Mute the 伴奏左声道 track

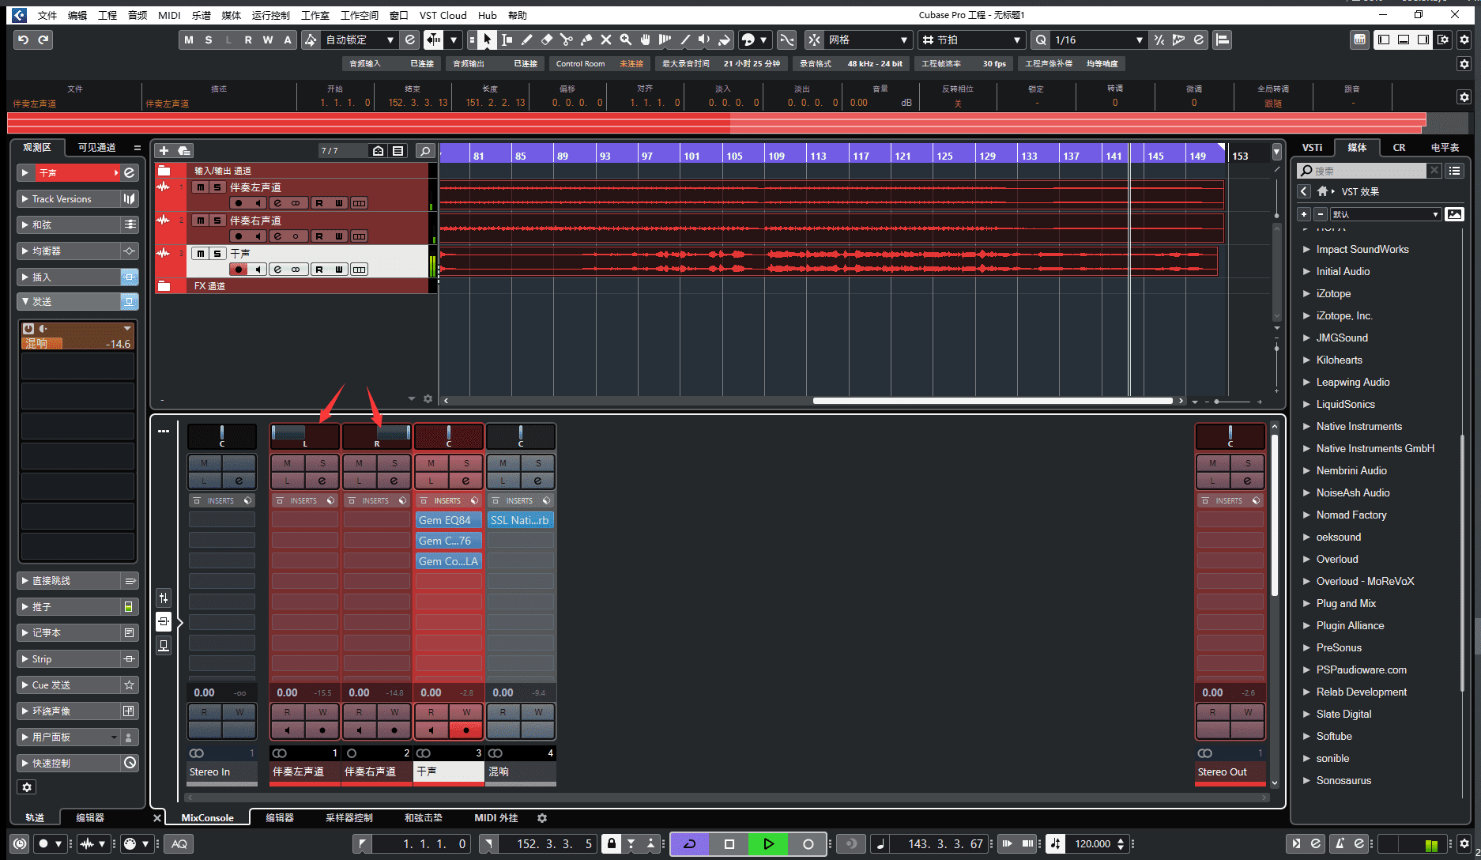coord(201,187)
